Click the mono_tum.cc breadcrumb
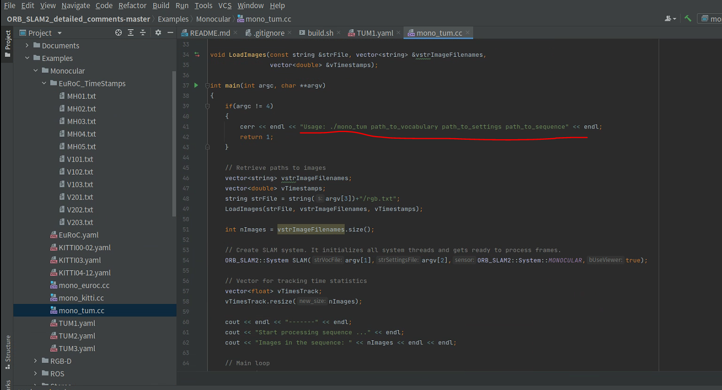The width and height of the screenshot is (722, 390). [x=264, y=19]
